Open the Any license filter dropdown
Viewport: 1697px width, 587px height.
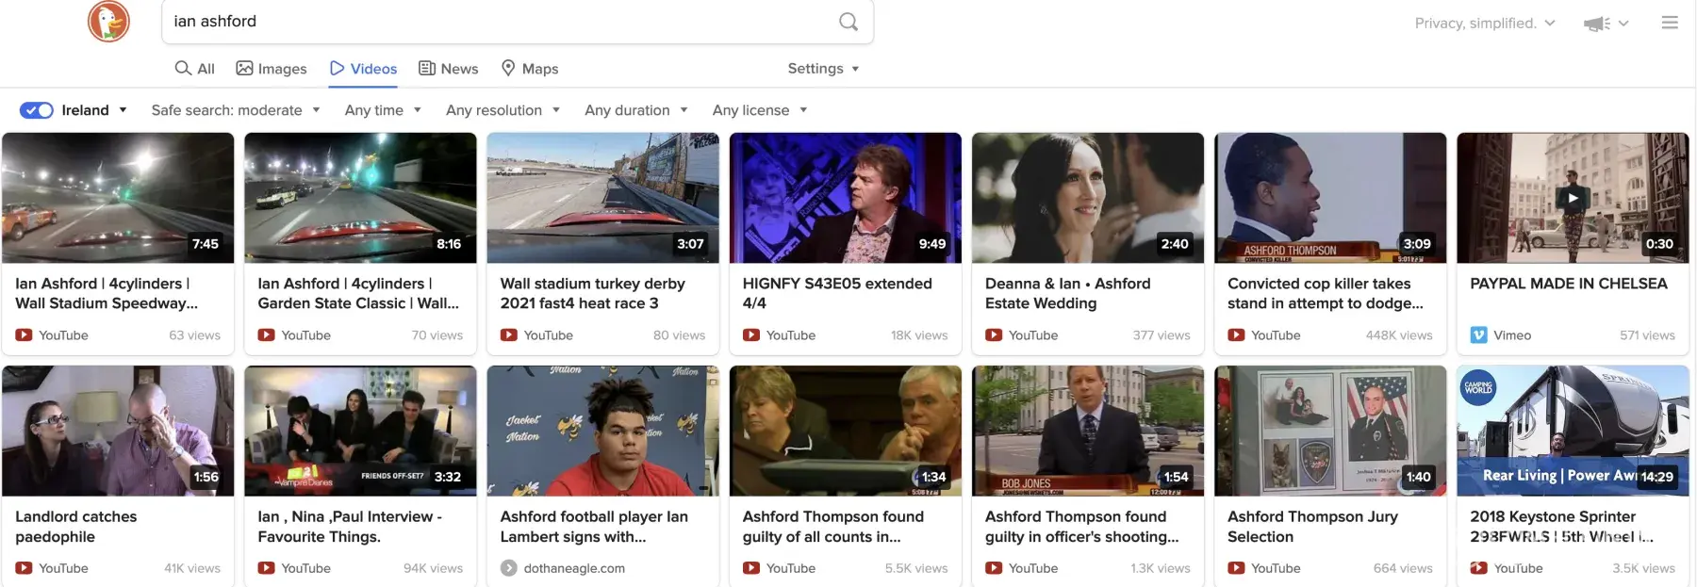click(760, 110)
